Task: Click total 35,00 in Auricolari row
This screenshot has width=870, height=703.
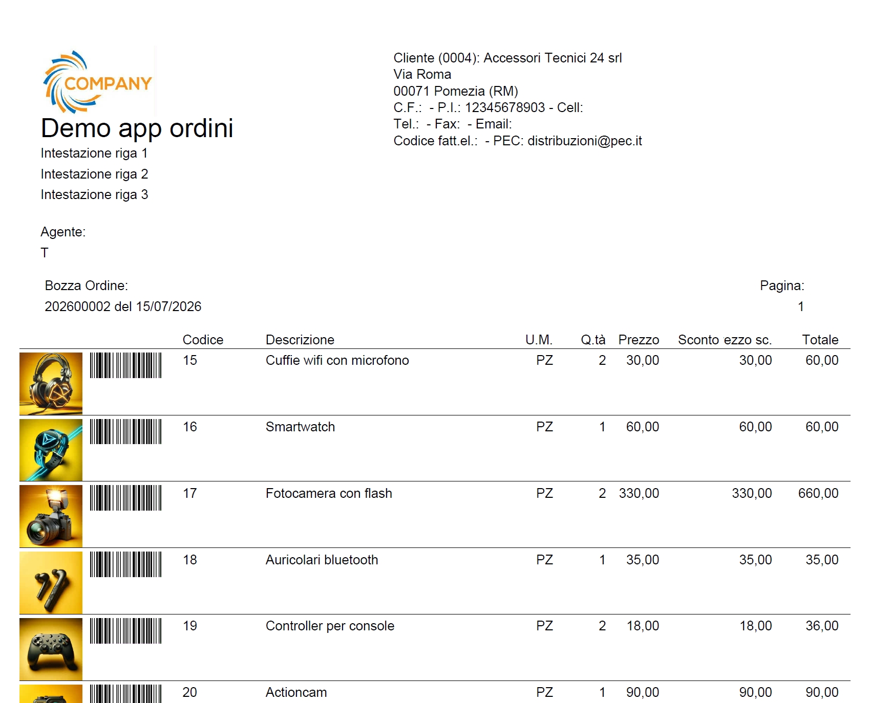Action: (x=822, y=560)
